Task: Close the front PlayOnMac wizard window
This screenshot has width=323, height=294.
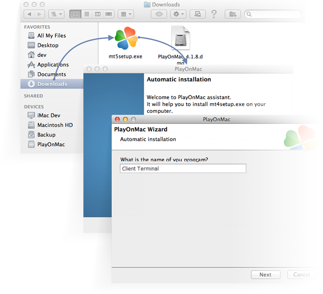Action: click(x=117, y=119)
